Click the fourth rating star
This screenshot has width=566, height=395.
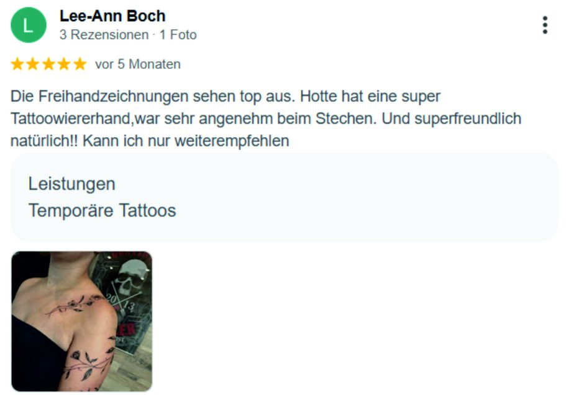[x=64, y=64]
